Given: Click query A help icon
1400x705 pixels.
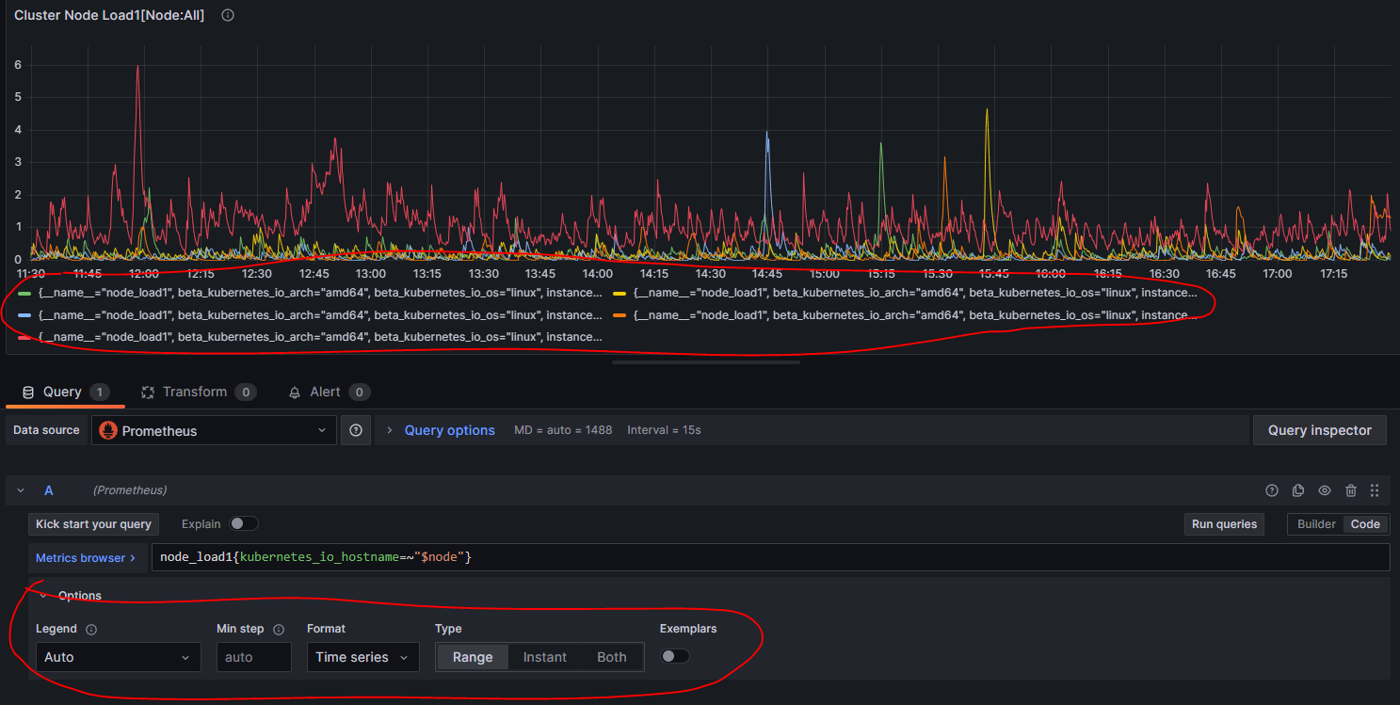Looking at the screenshot, I should coord(1272,490).
